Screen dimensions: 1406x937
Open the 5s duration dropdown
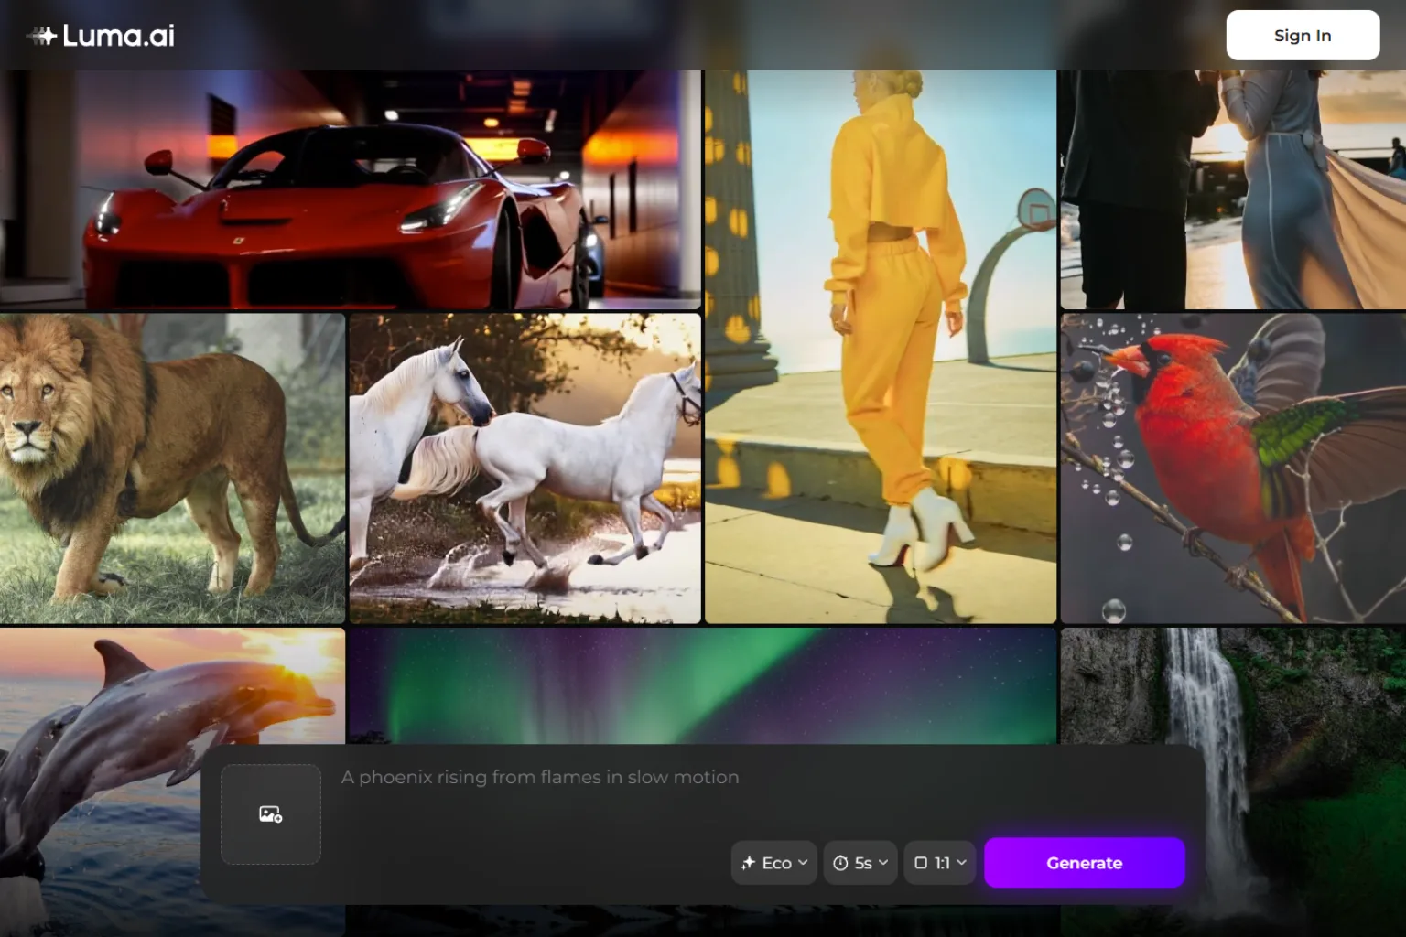pos(860,863)
